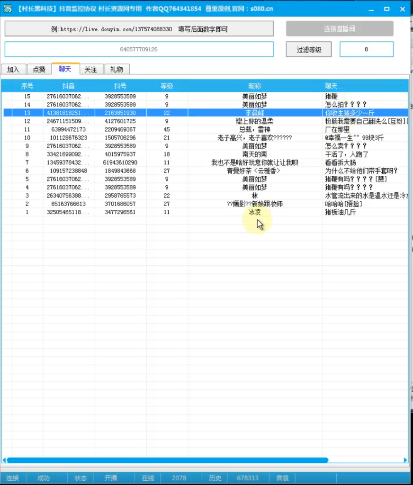The image size is (413, 485).
Task: Select nickname 冰凌 in row 1
Action: pos(255,212)
